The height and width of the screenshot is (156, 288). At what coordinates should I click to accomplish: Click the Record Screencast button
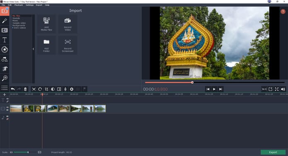68,45
